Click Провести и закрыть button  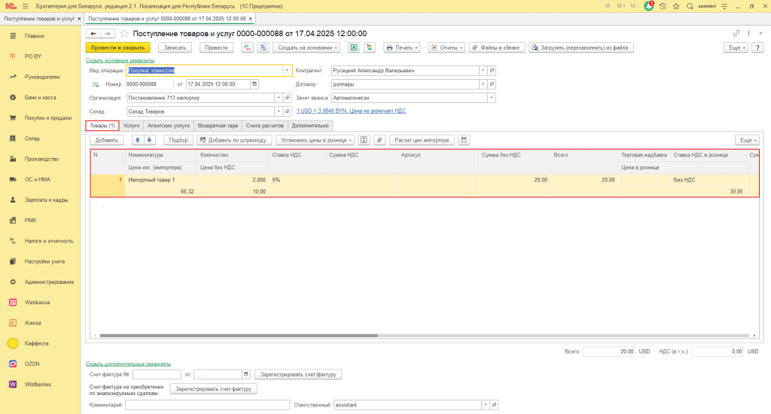point(118,47)
